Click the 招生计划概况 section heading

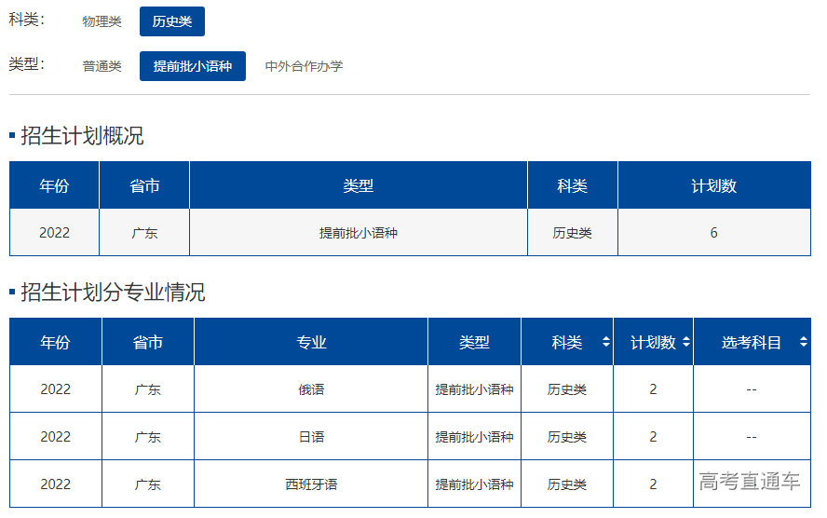click(82, 136)
